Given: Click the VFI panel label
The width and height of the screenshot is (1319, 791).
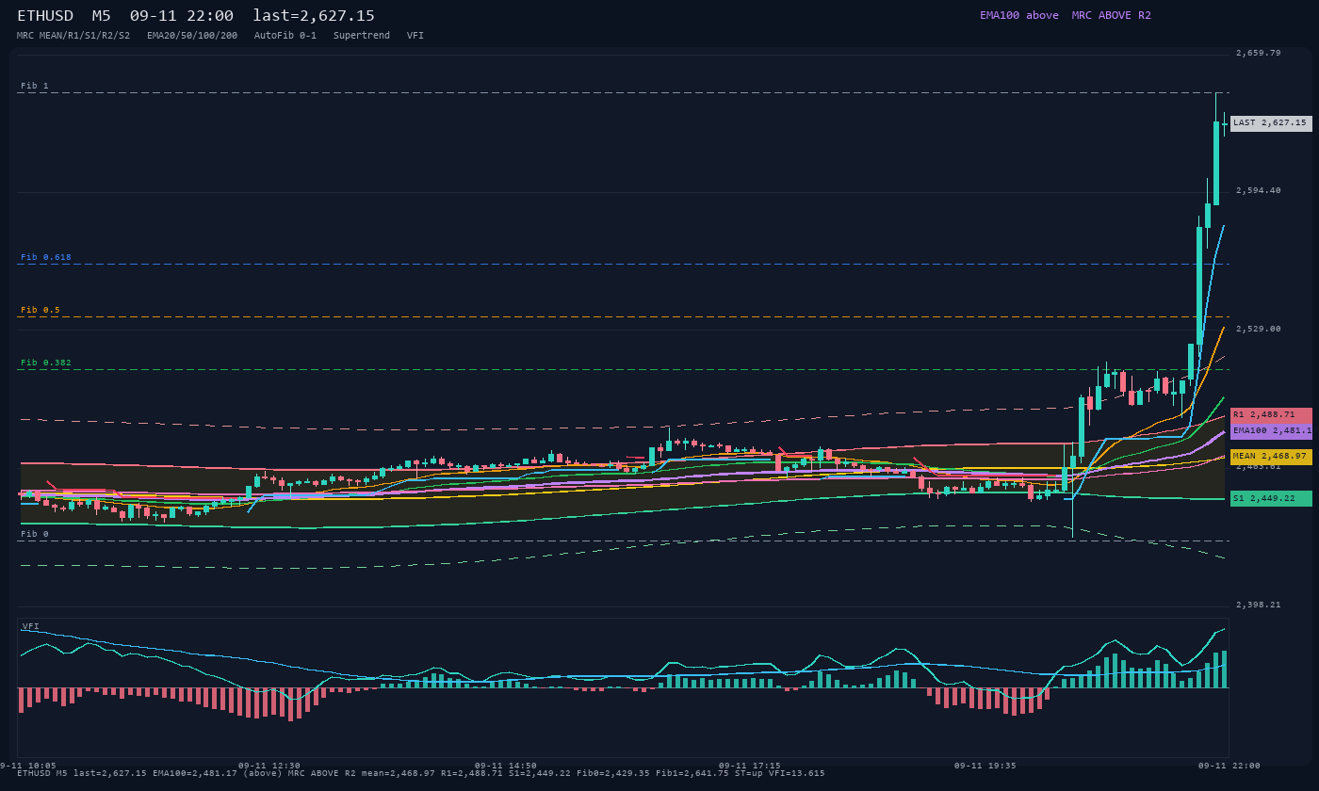Looking at the screenshot, I should tap(30, 626).
